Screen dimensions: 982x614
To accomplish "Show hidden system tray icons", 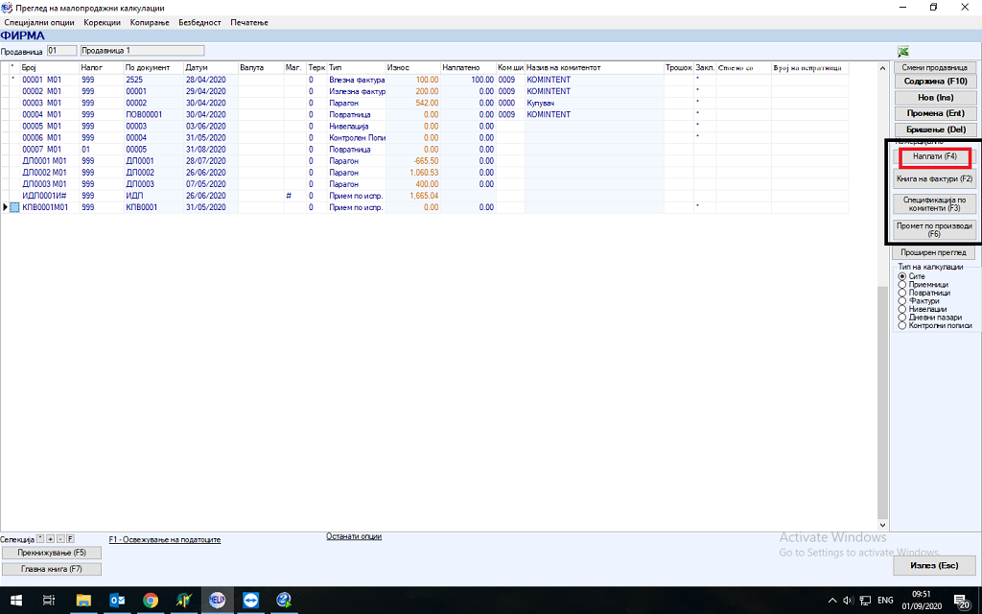I will tap(830, 601).
